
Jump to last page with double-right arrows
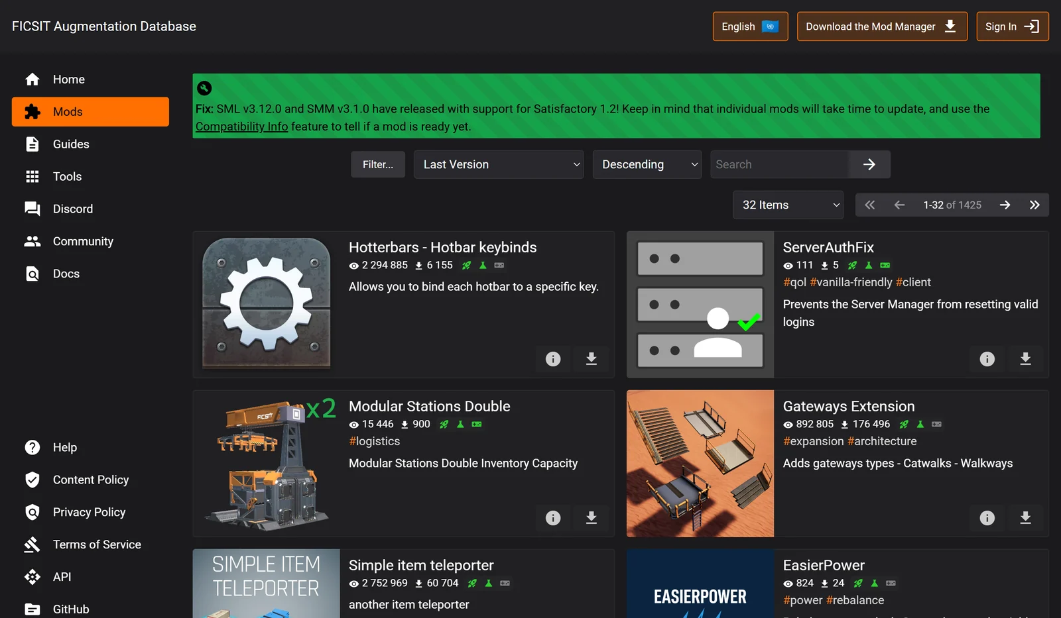point(1034,205)
